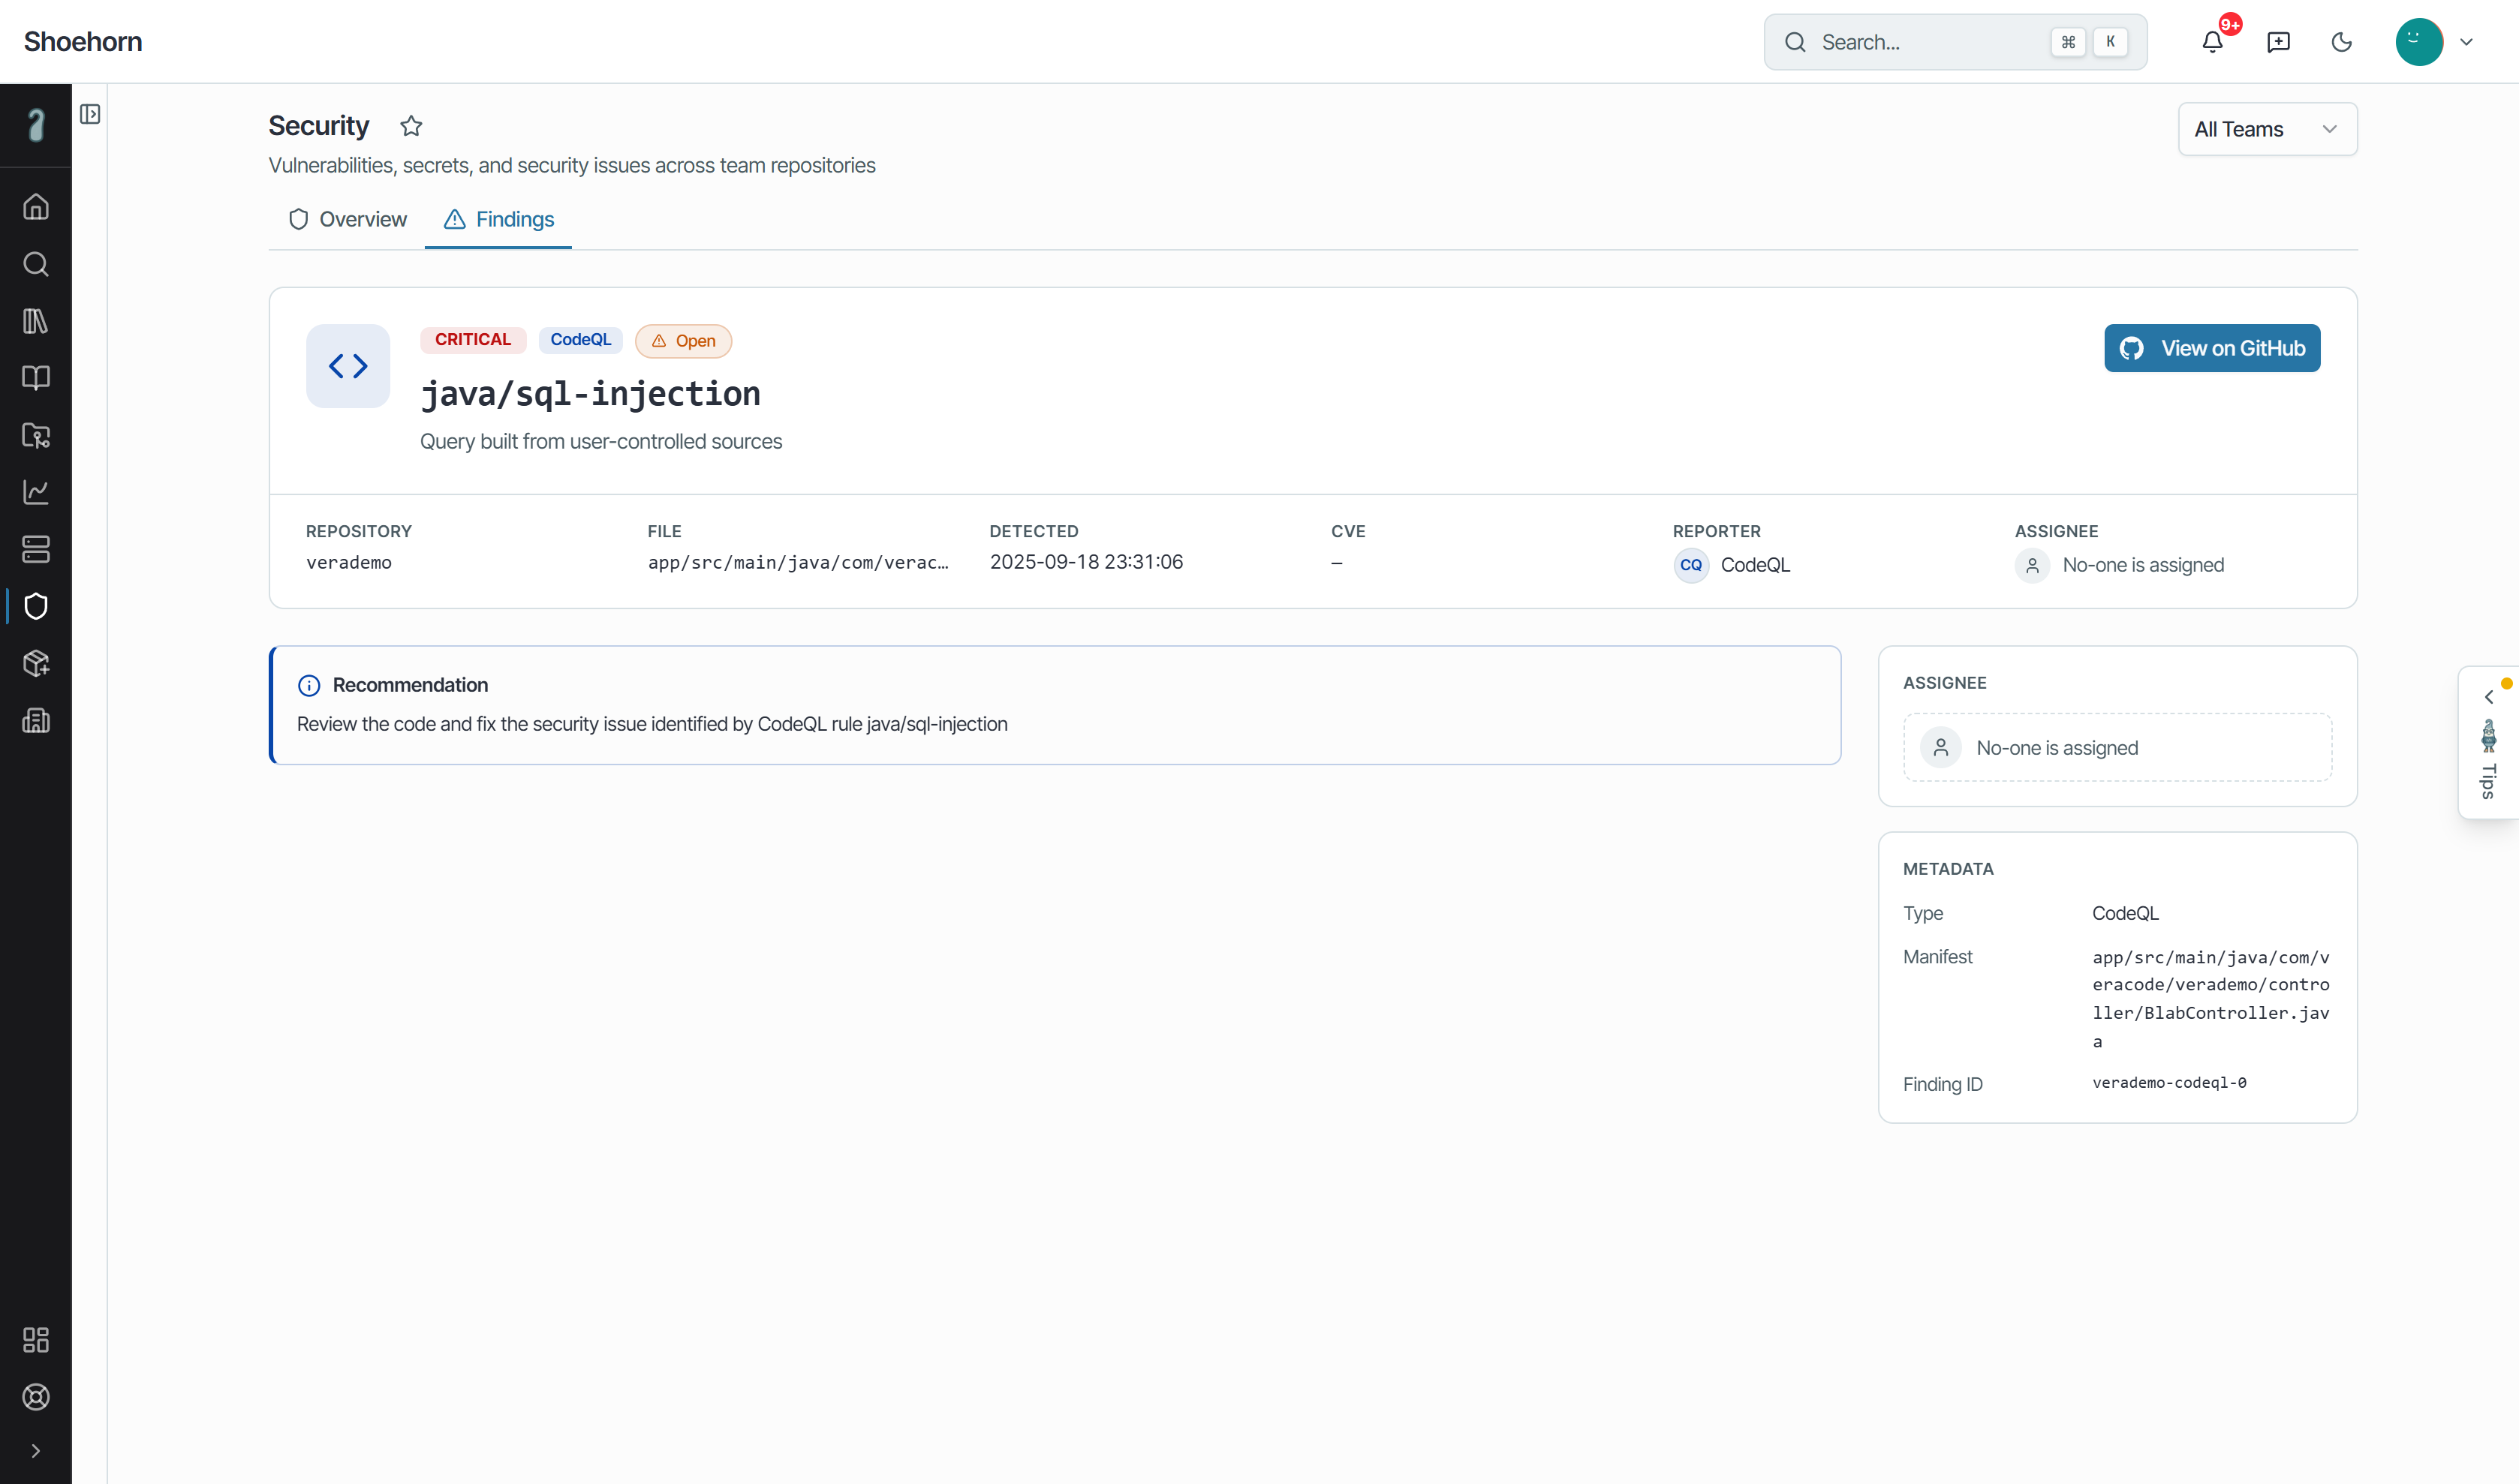Screen dimensions: 2519x1484
Task: Click the Tips robot mascot icon
Action: 2489,736
